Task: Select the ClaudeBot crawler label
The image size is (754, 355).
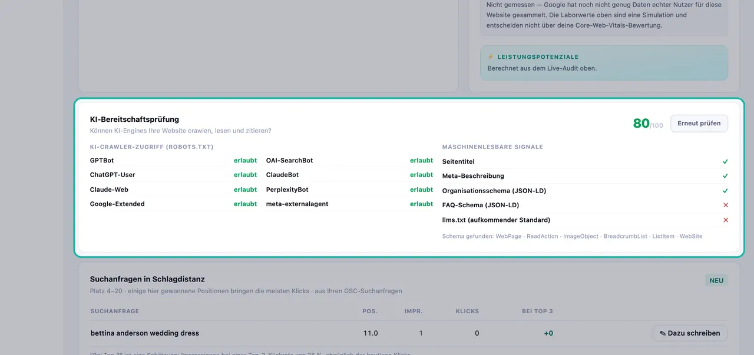Action: pyautogui.click(x=282, y=175)
